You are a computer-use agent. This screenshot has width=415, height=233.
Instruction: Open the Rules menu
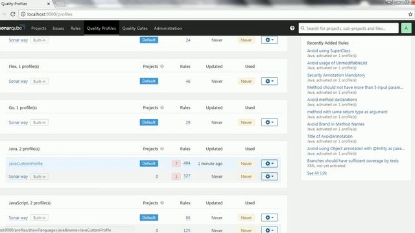coord(75,28)
